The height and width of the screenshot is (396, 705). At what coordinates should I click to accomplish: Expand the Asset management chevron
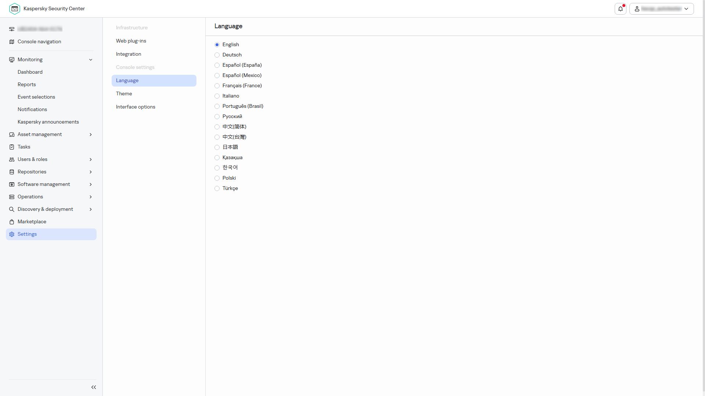click(x=91, y=135)
